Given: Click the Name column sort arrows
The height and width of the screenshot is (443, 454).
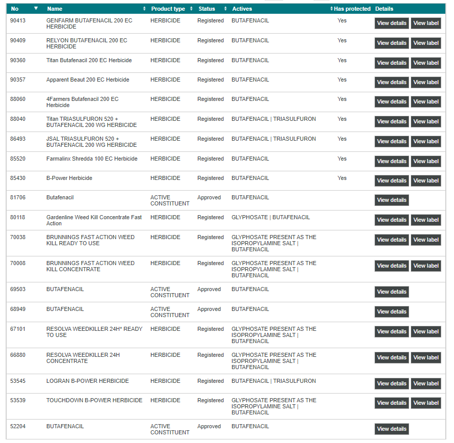Looking at the screenshot, I should coord(144,9).
